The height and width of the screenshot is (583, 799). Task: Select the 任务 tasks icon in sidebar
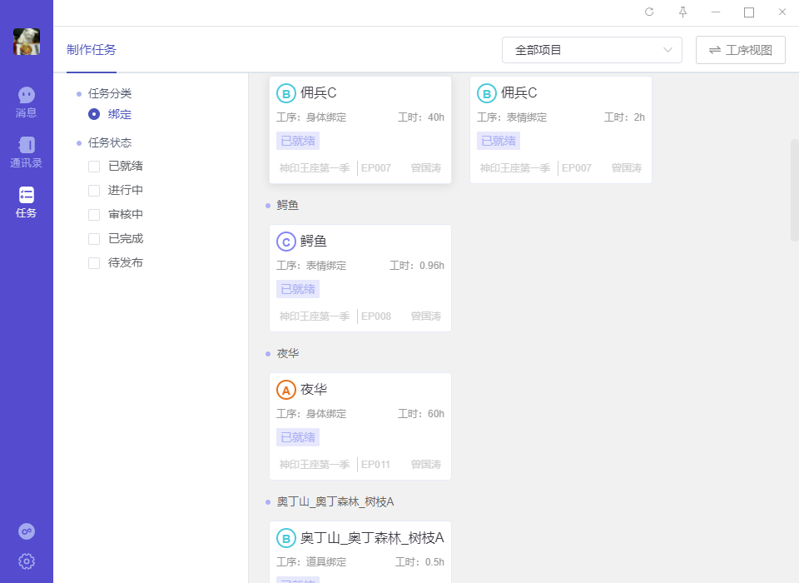[27, 196]
